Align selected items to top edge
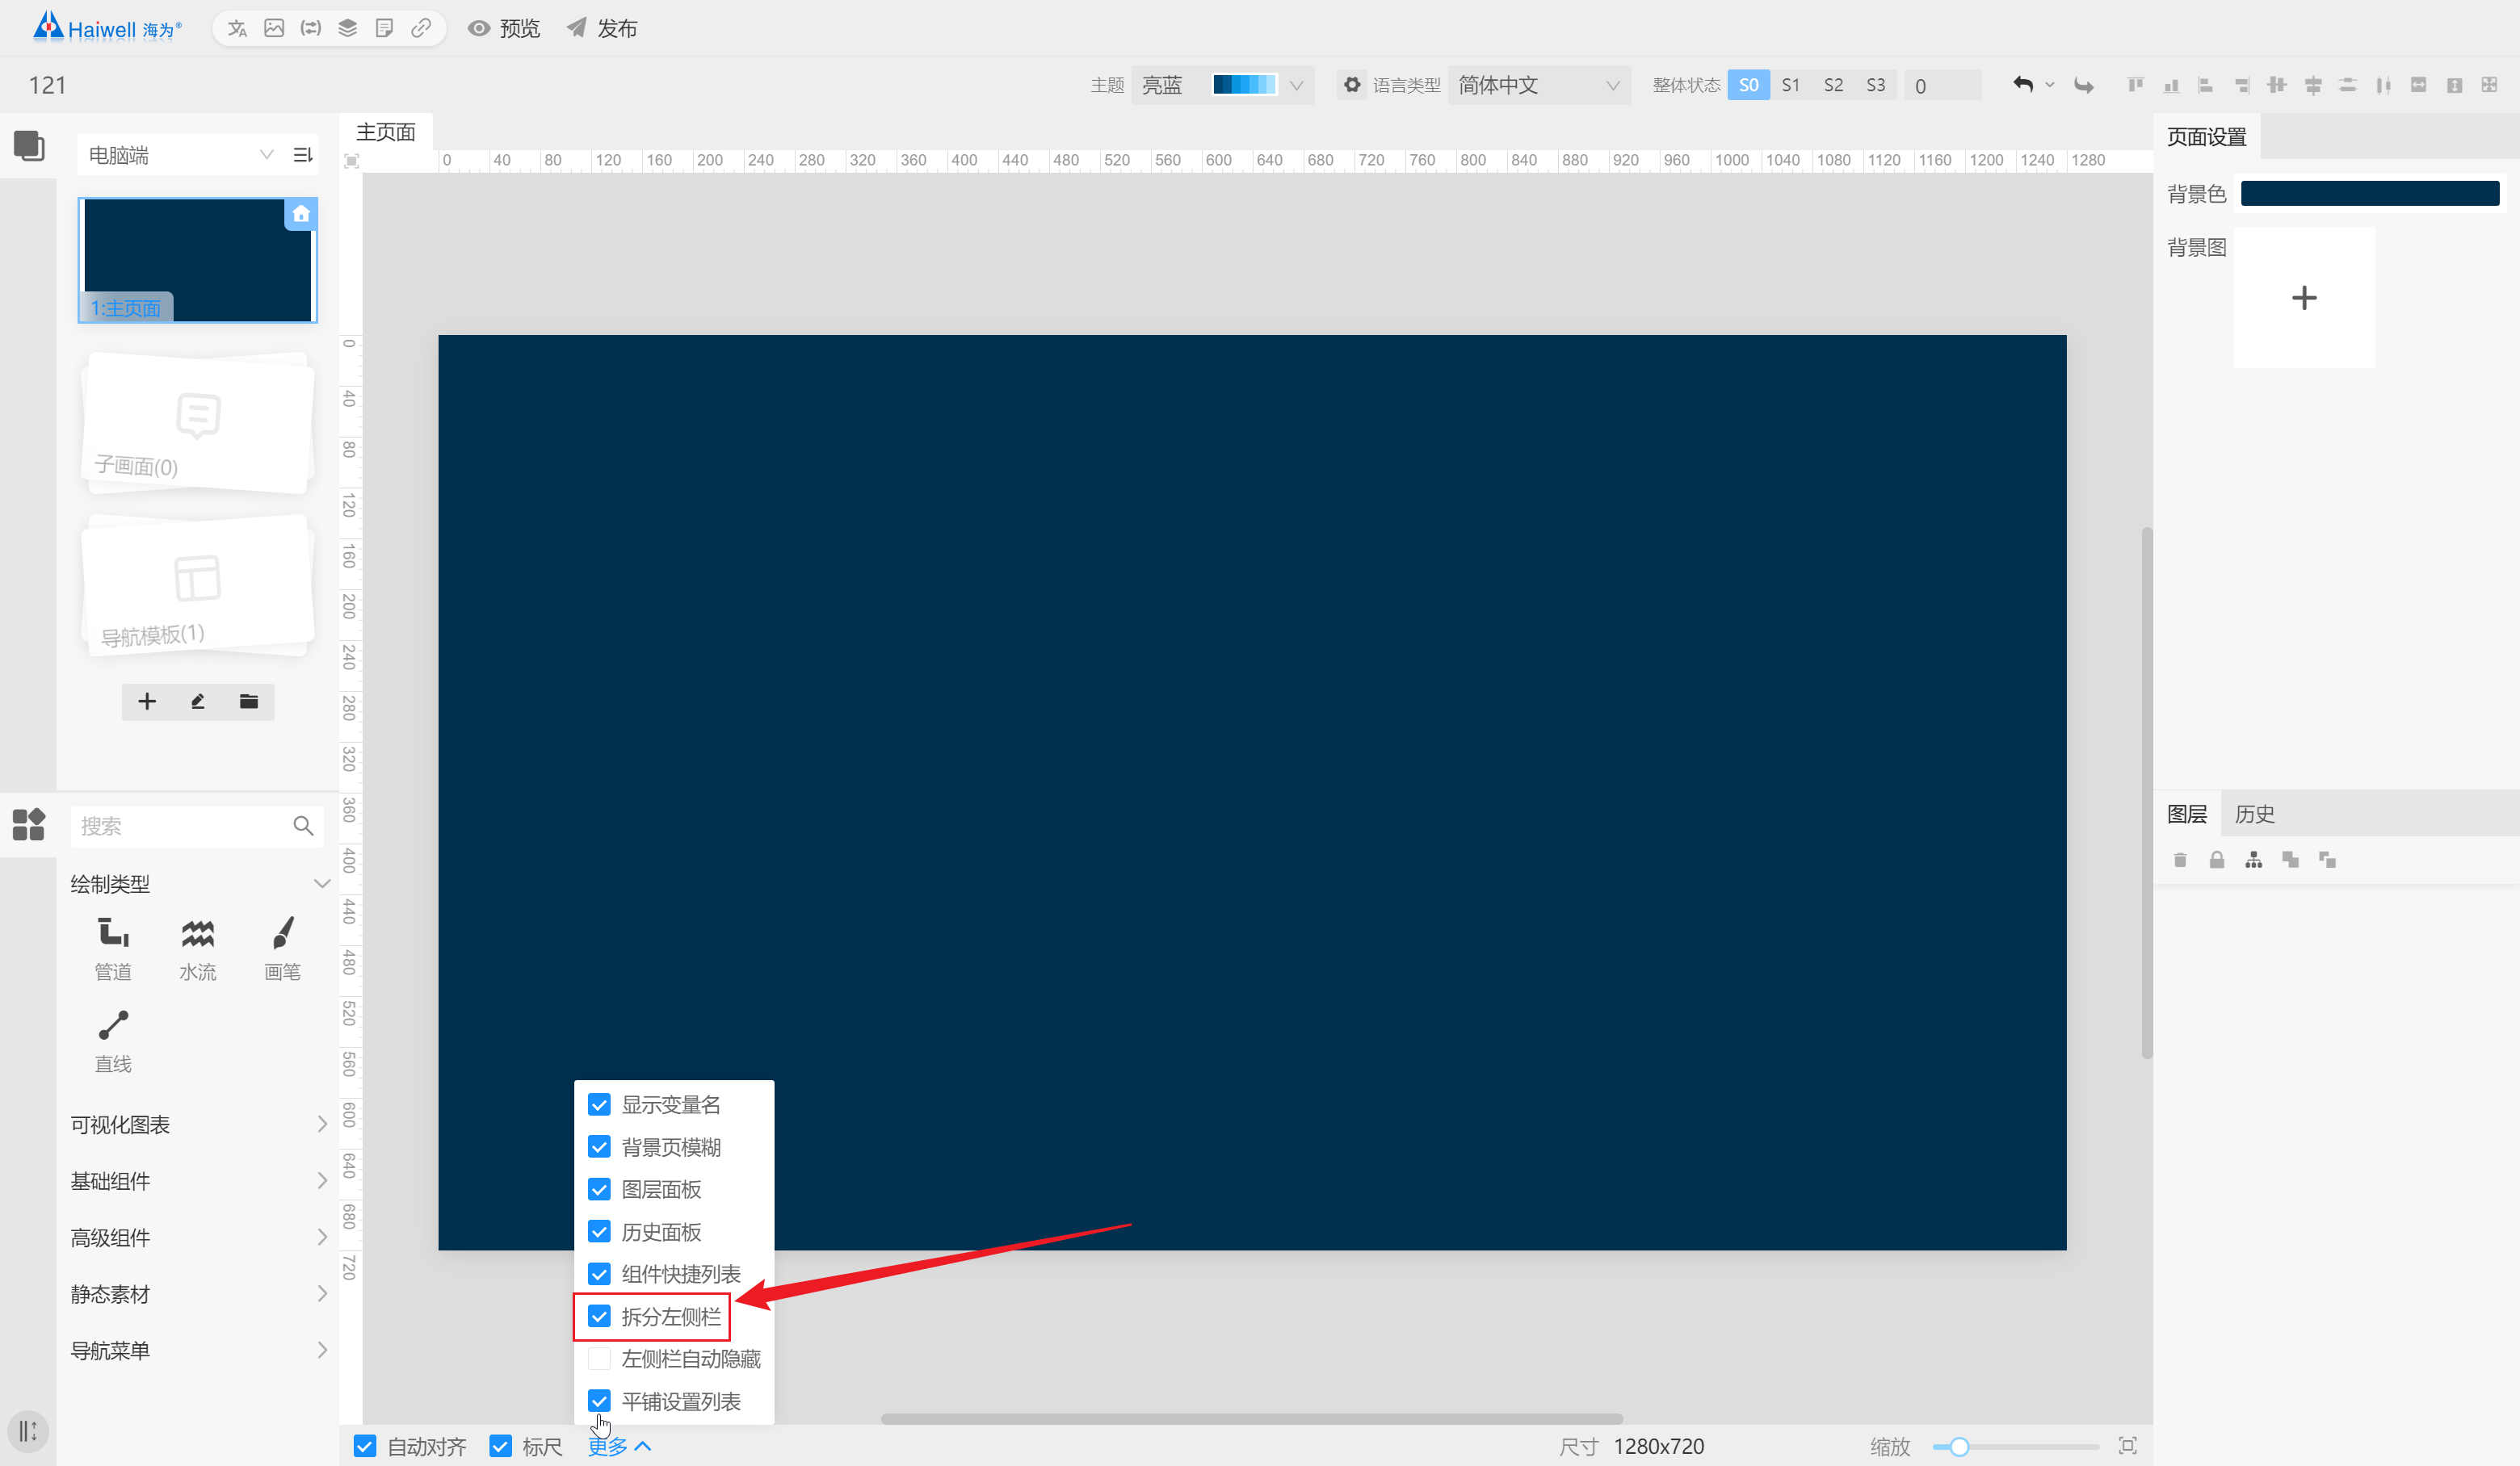The width and height of the screenshot is (2520, 1466). click(2136, 85)
